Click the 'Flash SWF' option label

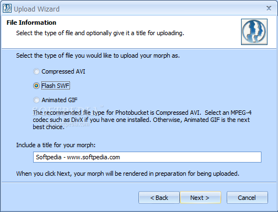pyautogui.click(x=55, y=86)
